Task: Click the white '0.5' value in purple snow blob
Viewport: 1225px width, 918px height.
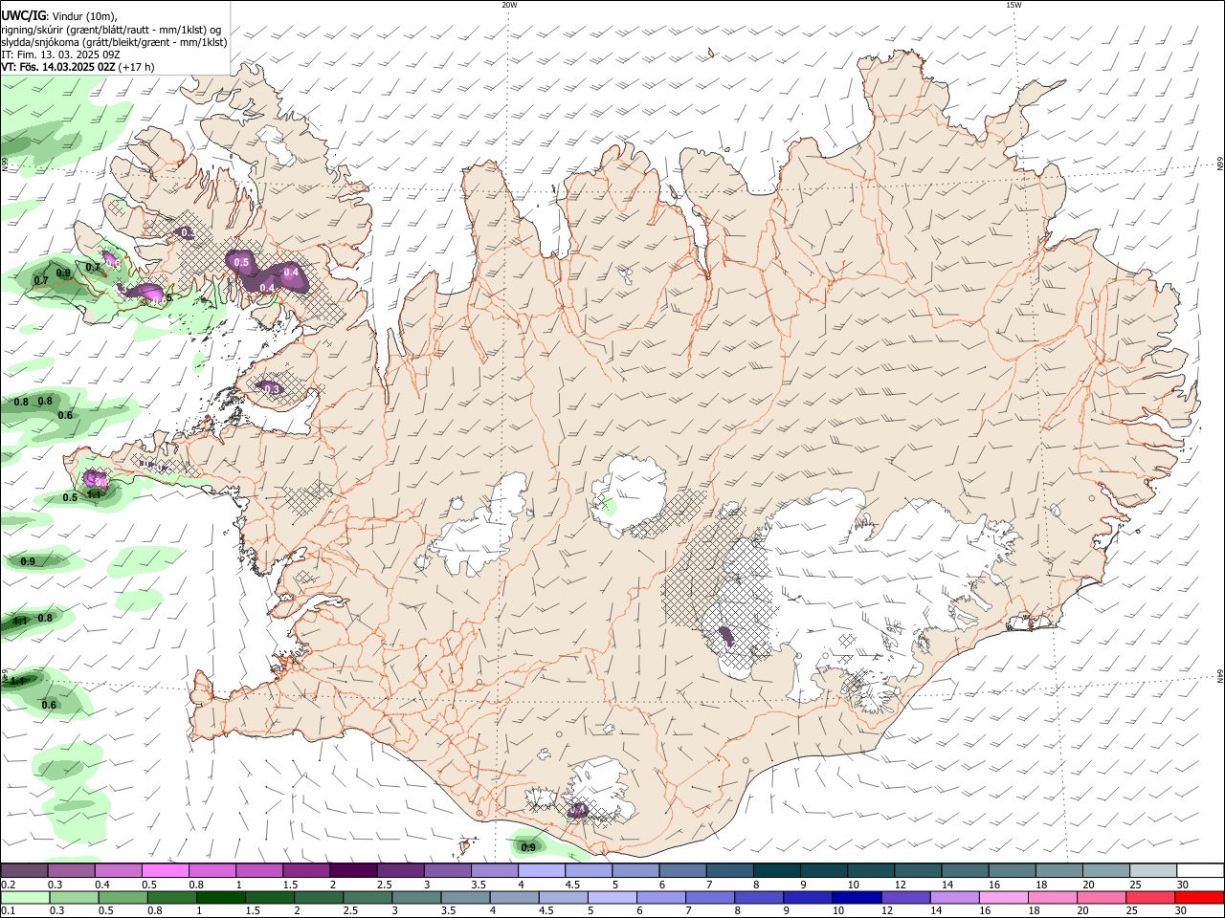Action: [241, 262]
